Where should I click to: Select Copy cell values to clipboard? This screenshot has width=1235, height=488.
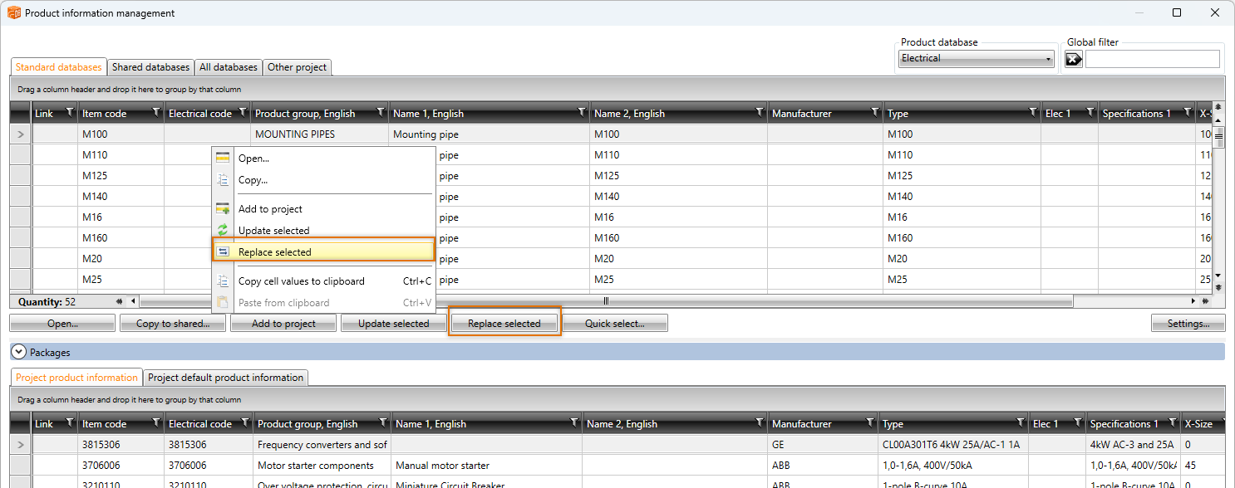pos(301,281)
